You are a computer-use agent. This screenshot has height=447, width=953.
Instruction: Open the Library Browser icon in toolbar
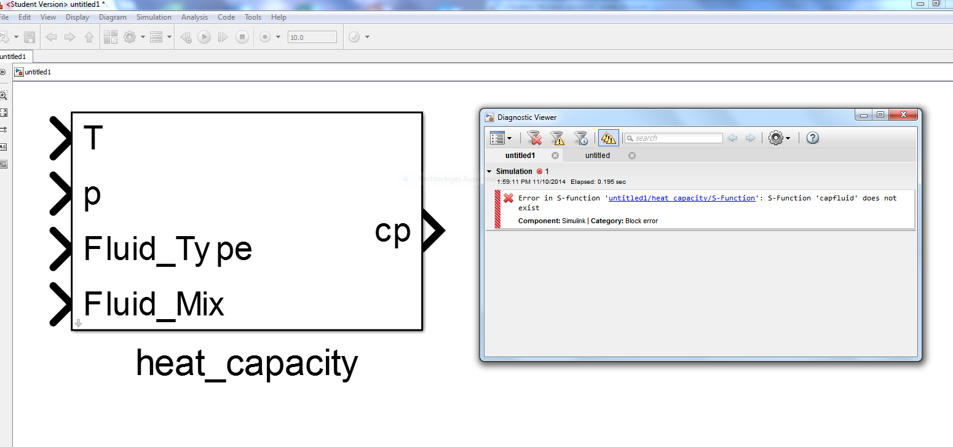click(x=110, y=38)
